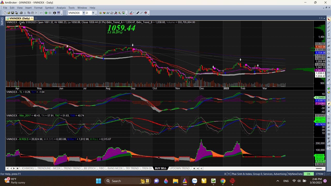The width and height of the screenshot is (331, 186).
Task: Click the red-green heart icon in the toolbar
Action: click(104, 13)
